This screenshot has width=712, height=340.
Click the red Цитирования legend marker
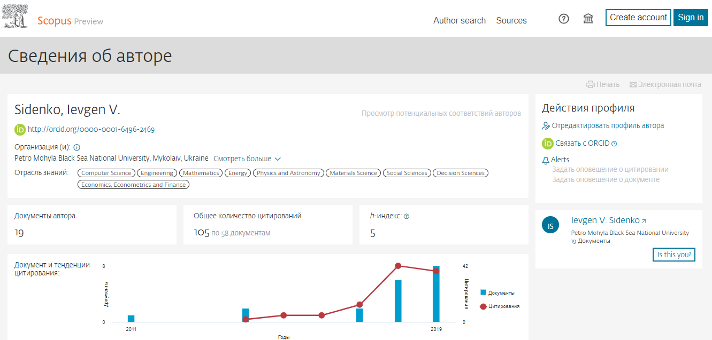click(x=484, y=306)
